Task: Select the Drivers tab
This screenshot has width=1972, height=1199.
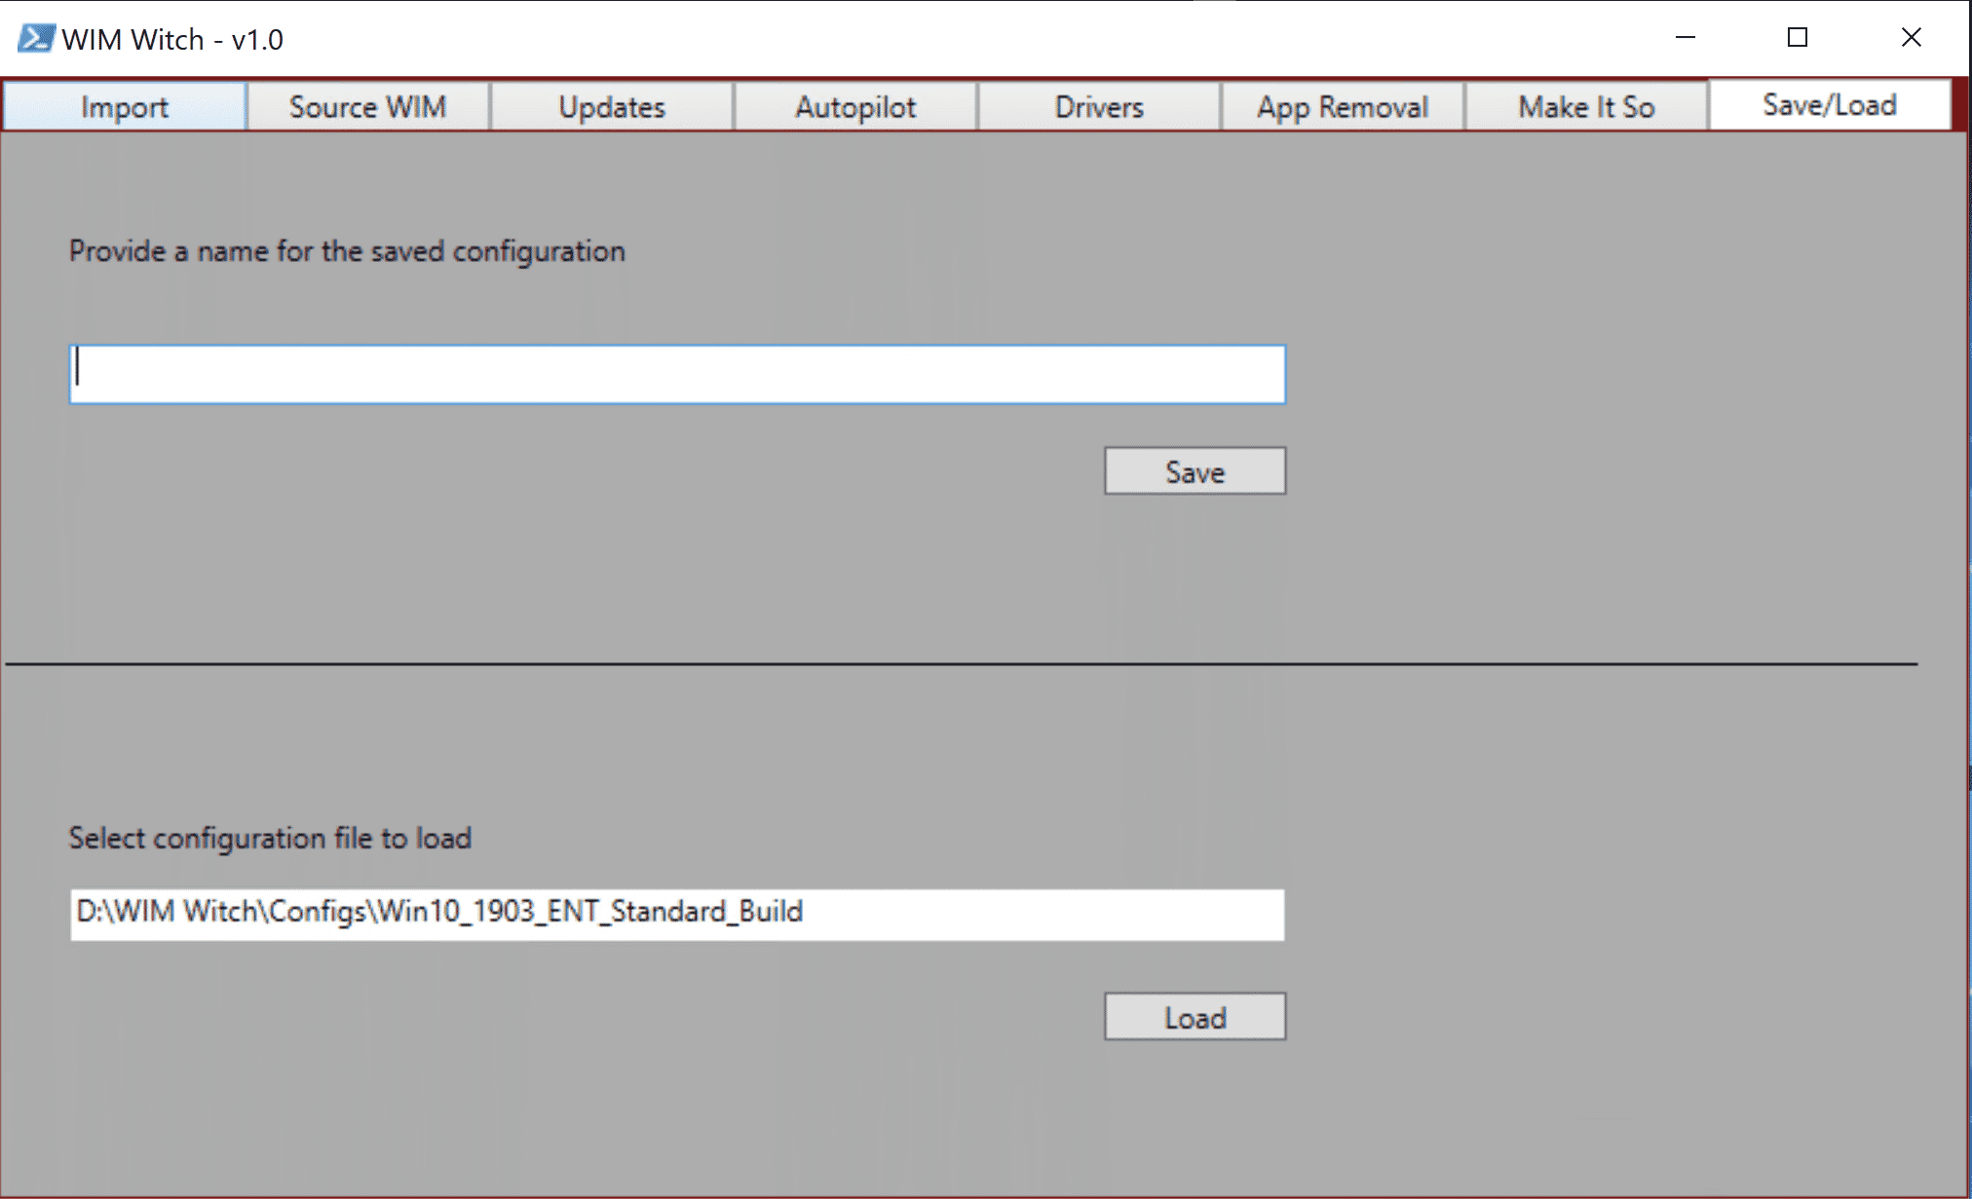Action: [x=1098, y=106]
